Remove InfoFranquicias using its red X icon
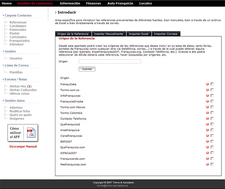Screen dimensions: 225x189 coord(208,96)
